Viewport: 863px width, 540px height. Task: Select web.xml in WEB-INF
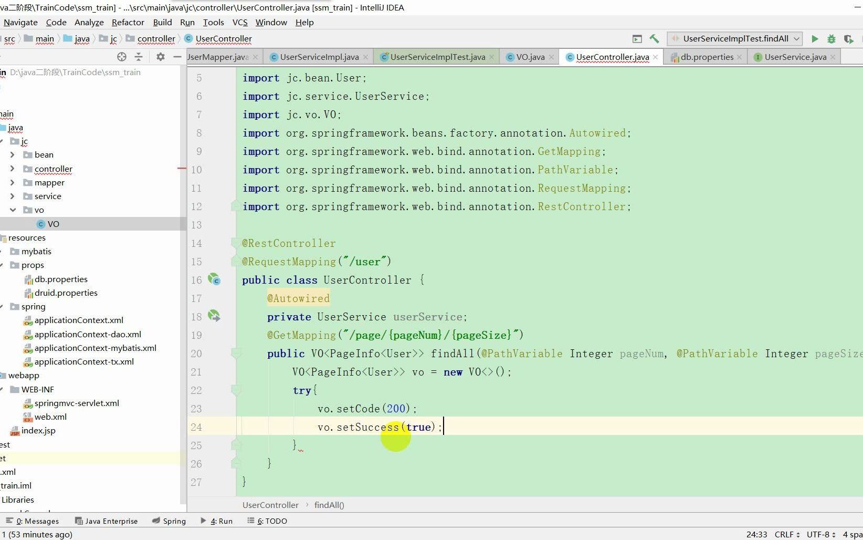click(50, 417)
